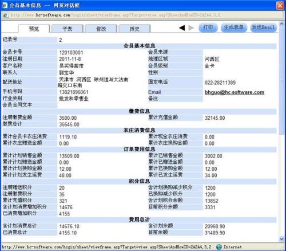Click the status bar URL text
The height and width of the screenshot is (251, 286).
(106, 247)
